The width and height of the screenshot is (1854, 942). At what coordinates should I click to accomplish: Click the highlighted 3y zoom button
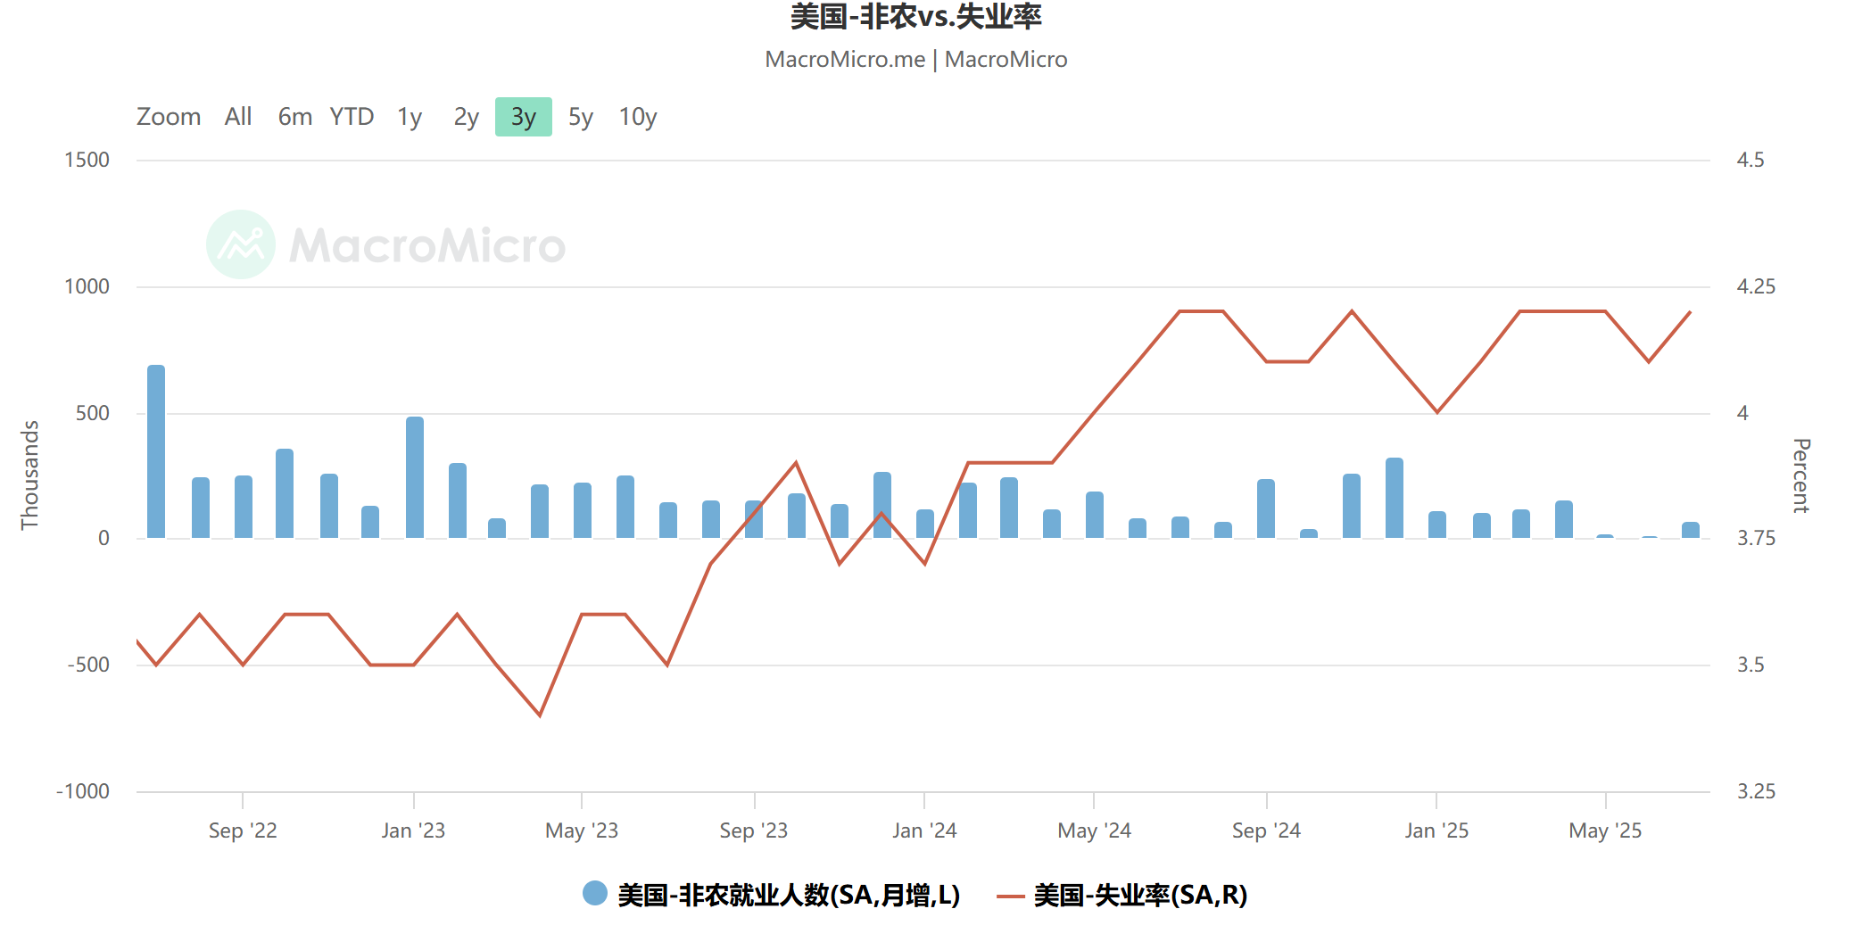[524, 117]
